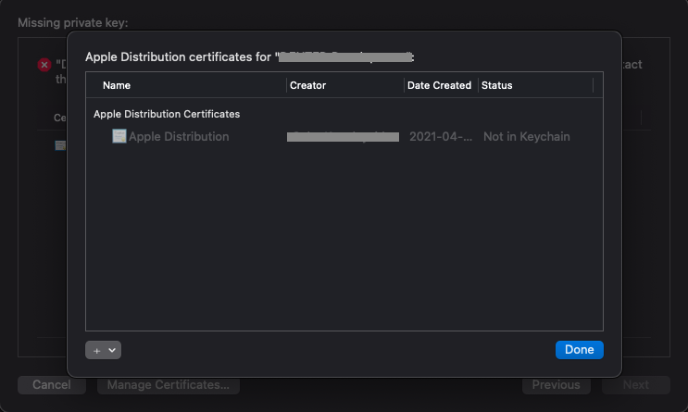The image size is (688, 412).
Task: Sort by the Name column header
Action: coord(117,85)
